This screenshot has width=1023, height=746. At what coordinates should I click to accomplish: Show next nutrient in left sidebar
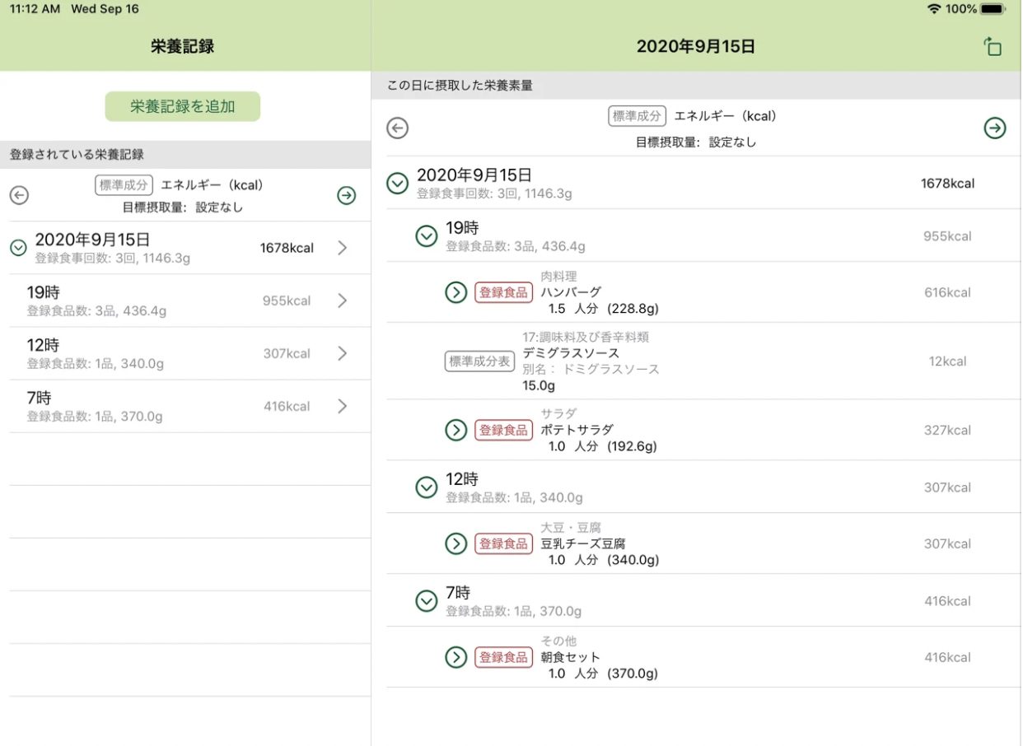tap(347, 195)
